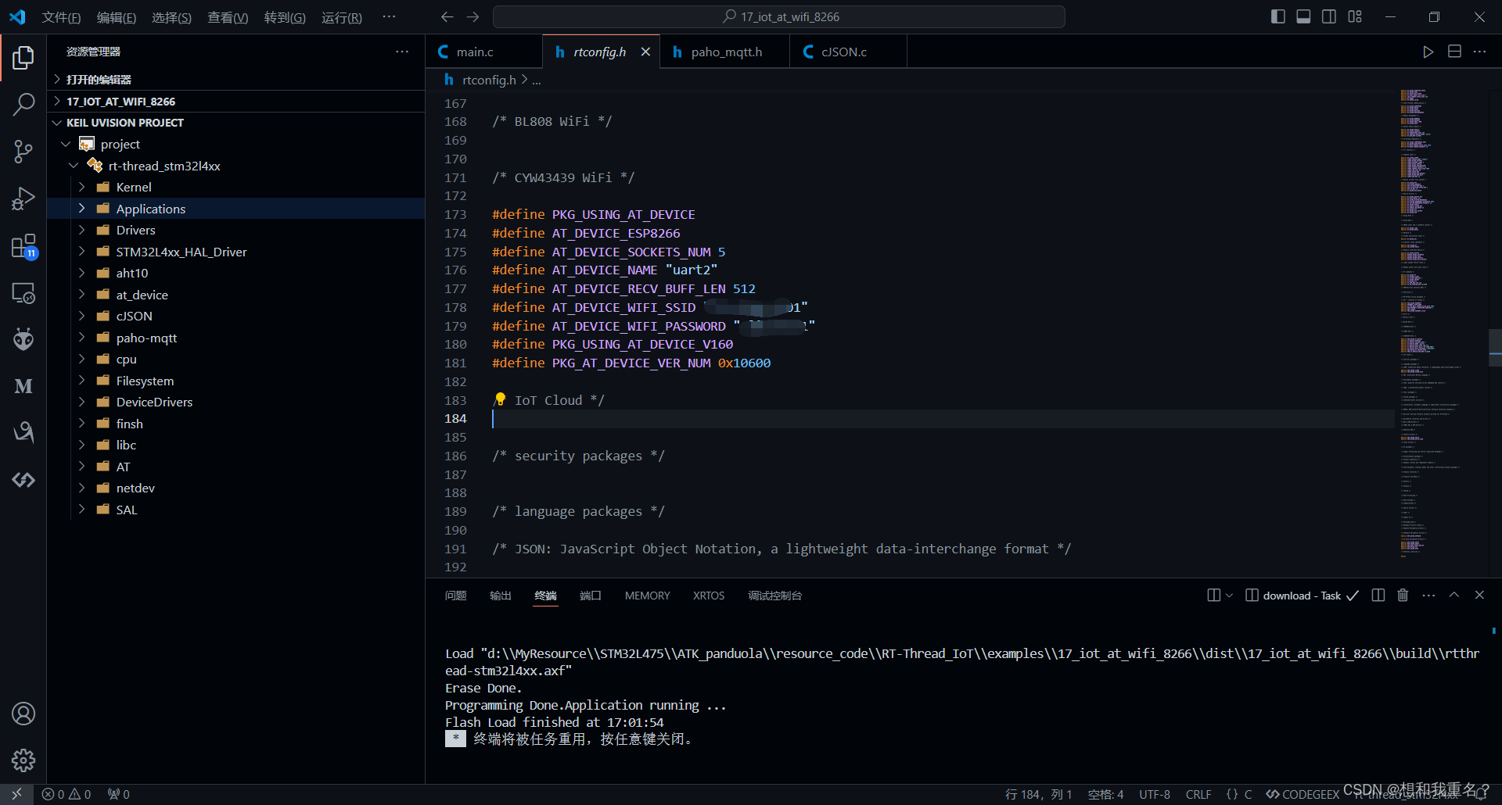Open the Source Control view

coord(23,151)
